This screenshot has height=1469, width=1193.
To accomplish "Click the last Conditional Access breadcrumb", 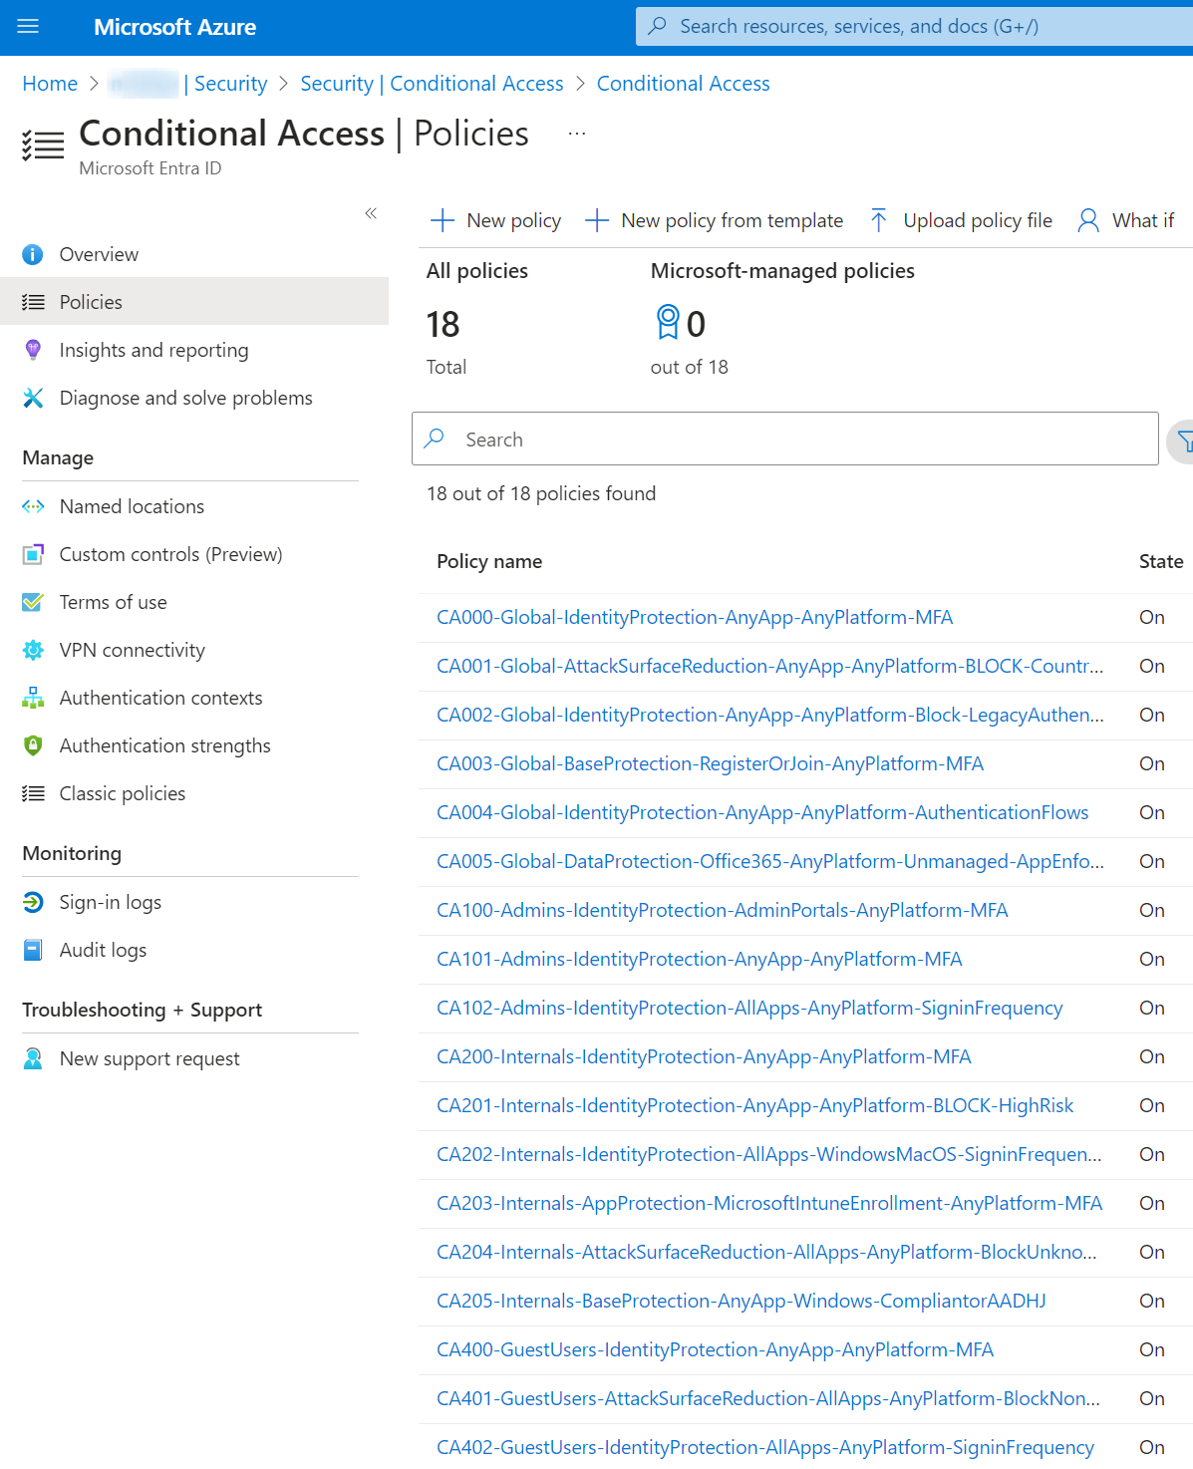I will pos(684,84).
